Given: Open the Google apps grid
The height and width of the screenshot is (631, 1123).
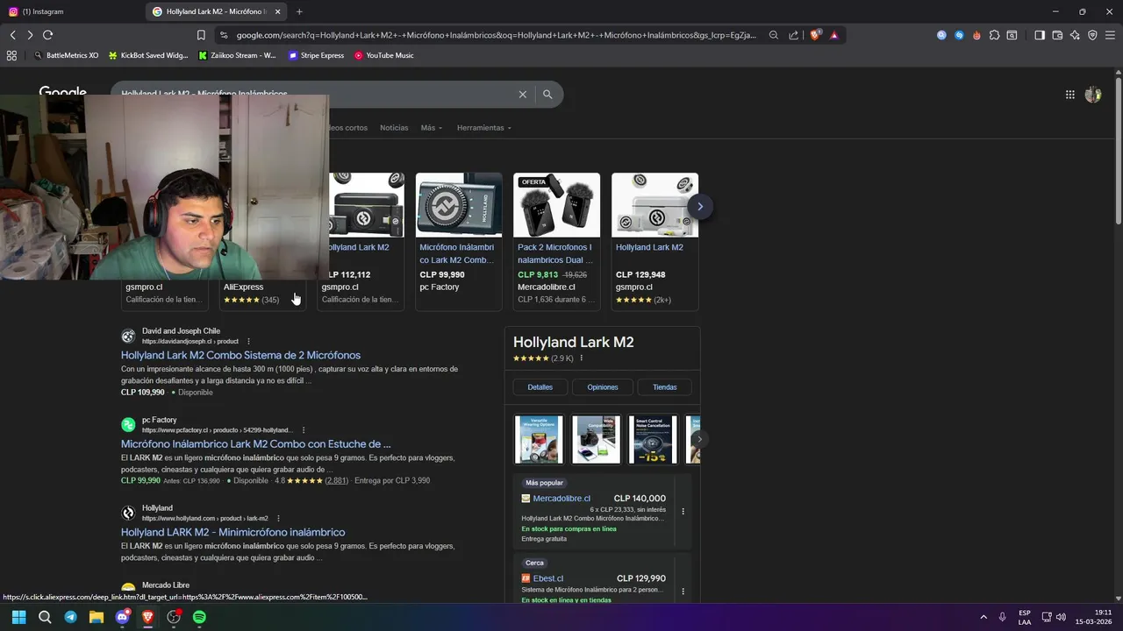Looking at the screenshot, I should (x=1070, y=95).
